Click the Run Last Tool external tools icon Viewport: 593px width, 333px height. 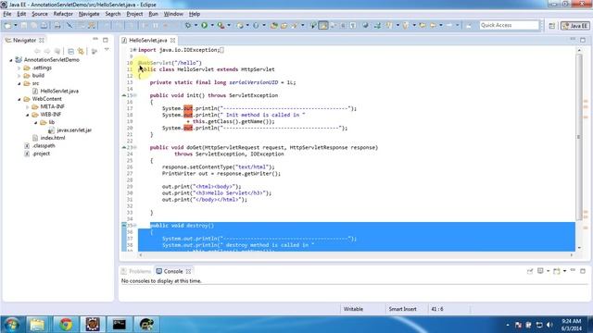221,25
